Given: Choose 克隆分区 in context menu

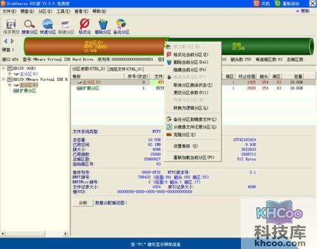Looking at the screenshot, I should 193,134.
